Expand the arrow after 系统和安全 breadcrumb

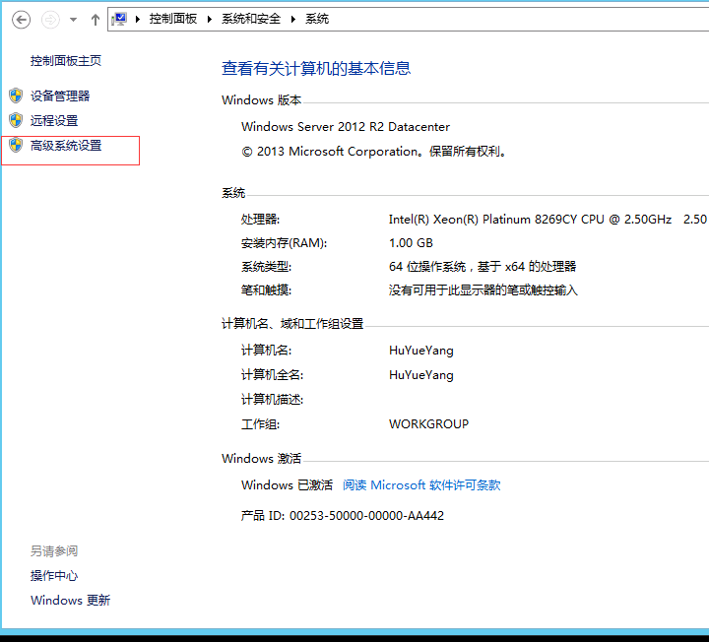293,19
